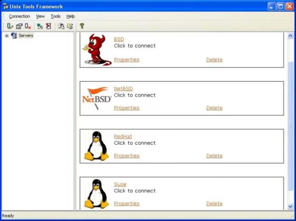296x221 pixels.
Task: Click 'Click to connect' text under RedHat
Action: pyautogui.click(x=135, y=143)
